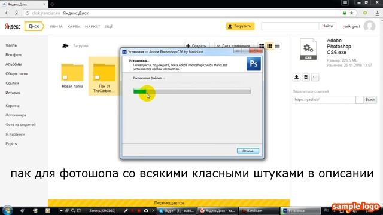Screen dimensions: 383x215
Task: Open Skype from the taskbar
Action: (177, 211)
